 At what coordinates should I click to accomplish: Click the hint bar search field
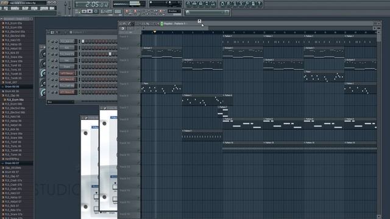tap(207, 12)
